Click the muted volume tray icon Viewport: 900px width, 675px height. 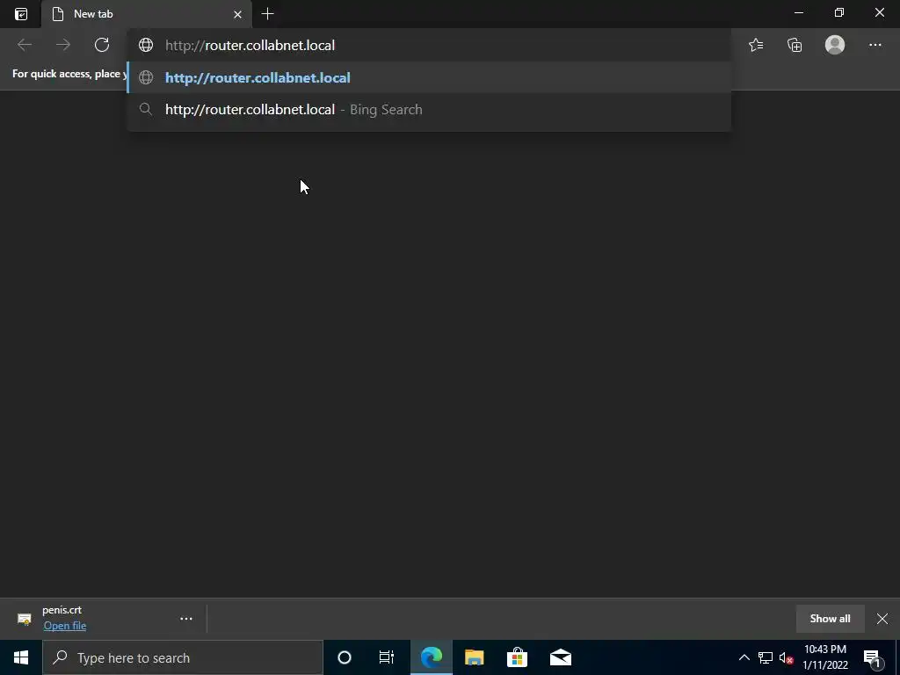click(786, 657)
